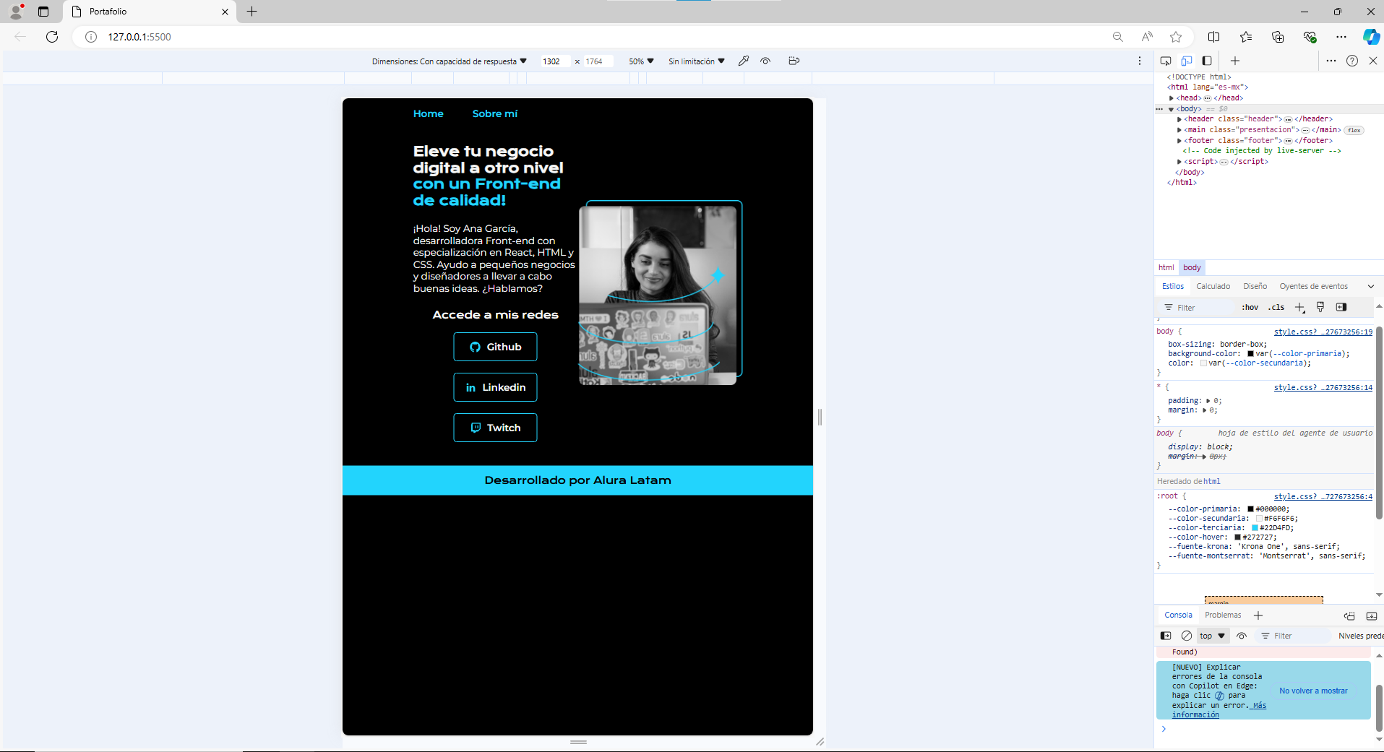The height and width of the screenshot is (752, 1384).
Task: Open browser essentials heart icon
Action: pos(1310,37)
